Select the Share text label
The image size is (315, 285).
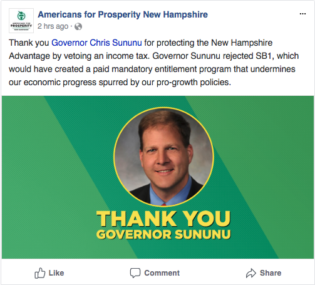(x=271, y=273)
